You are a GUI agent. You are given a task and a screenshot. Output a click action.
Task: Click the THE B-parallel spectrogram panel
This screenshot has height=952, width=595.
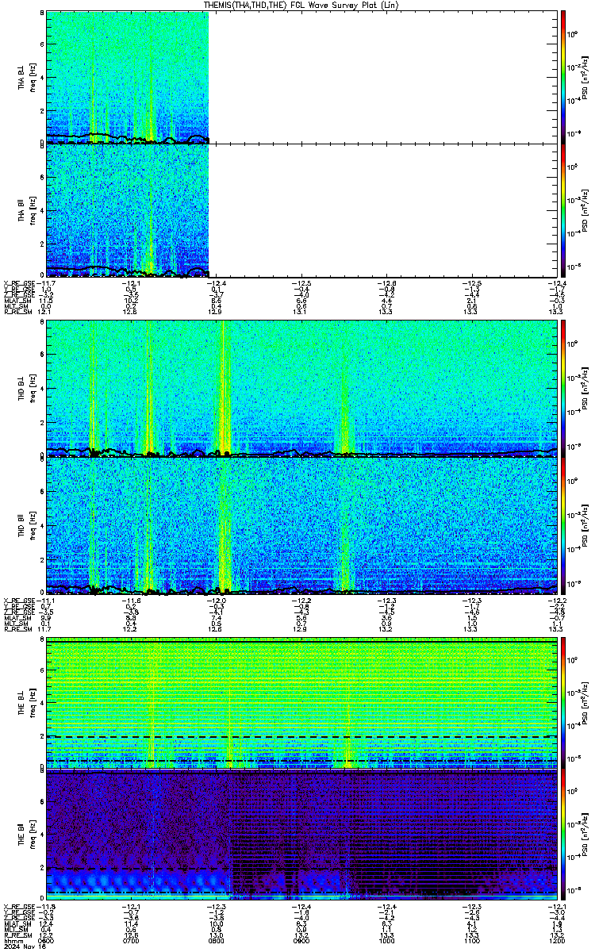pyautogui.click(x=301, y=835)
